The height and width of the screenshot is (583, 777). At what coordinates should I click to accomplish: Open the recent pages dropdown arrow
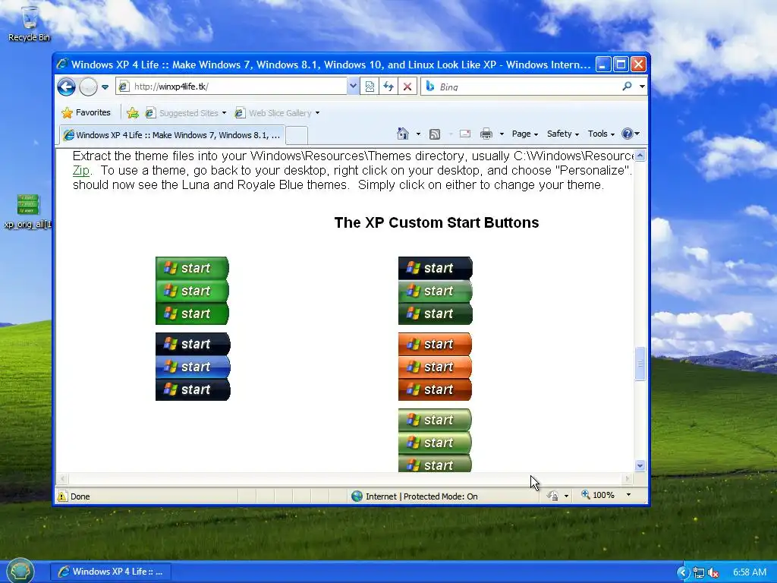pos(105,87)
